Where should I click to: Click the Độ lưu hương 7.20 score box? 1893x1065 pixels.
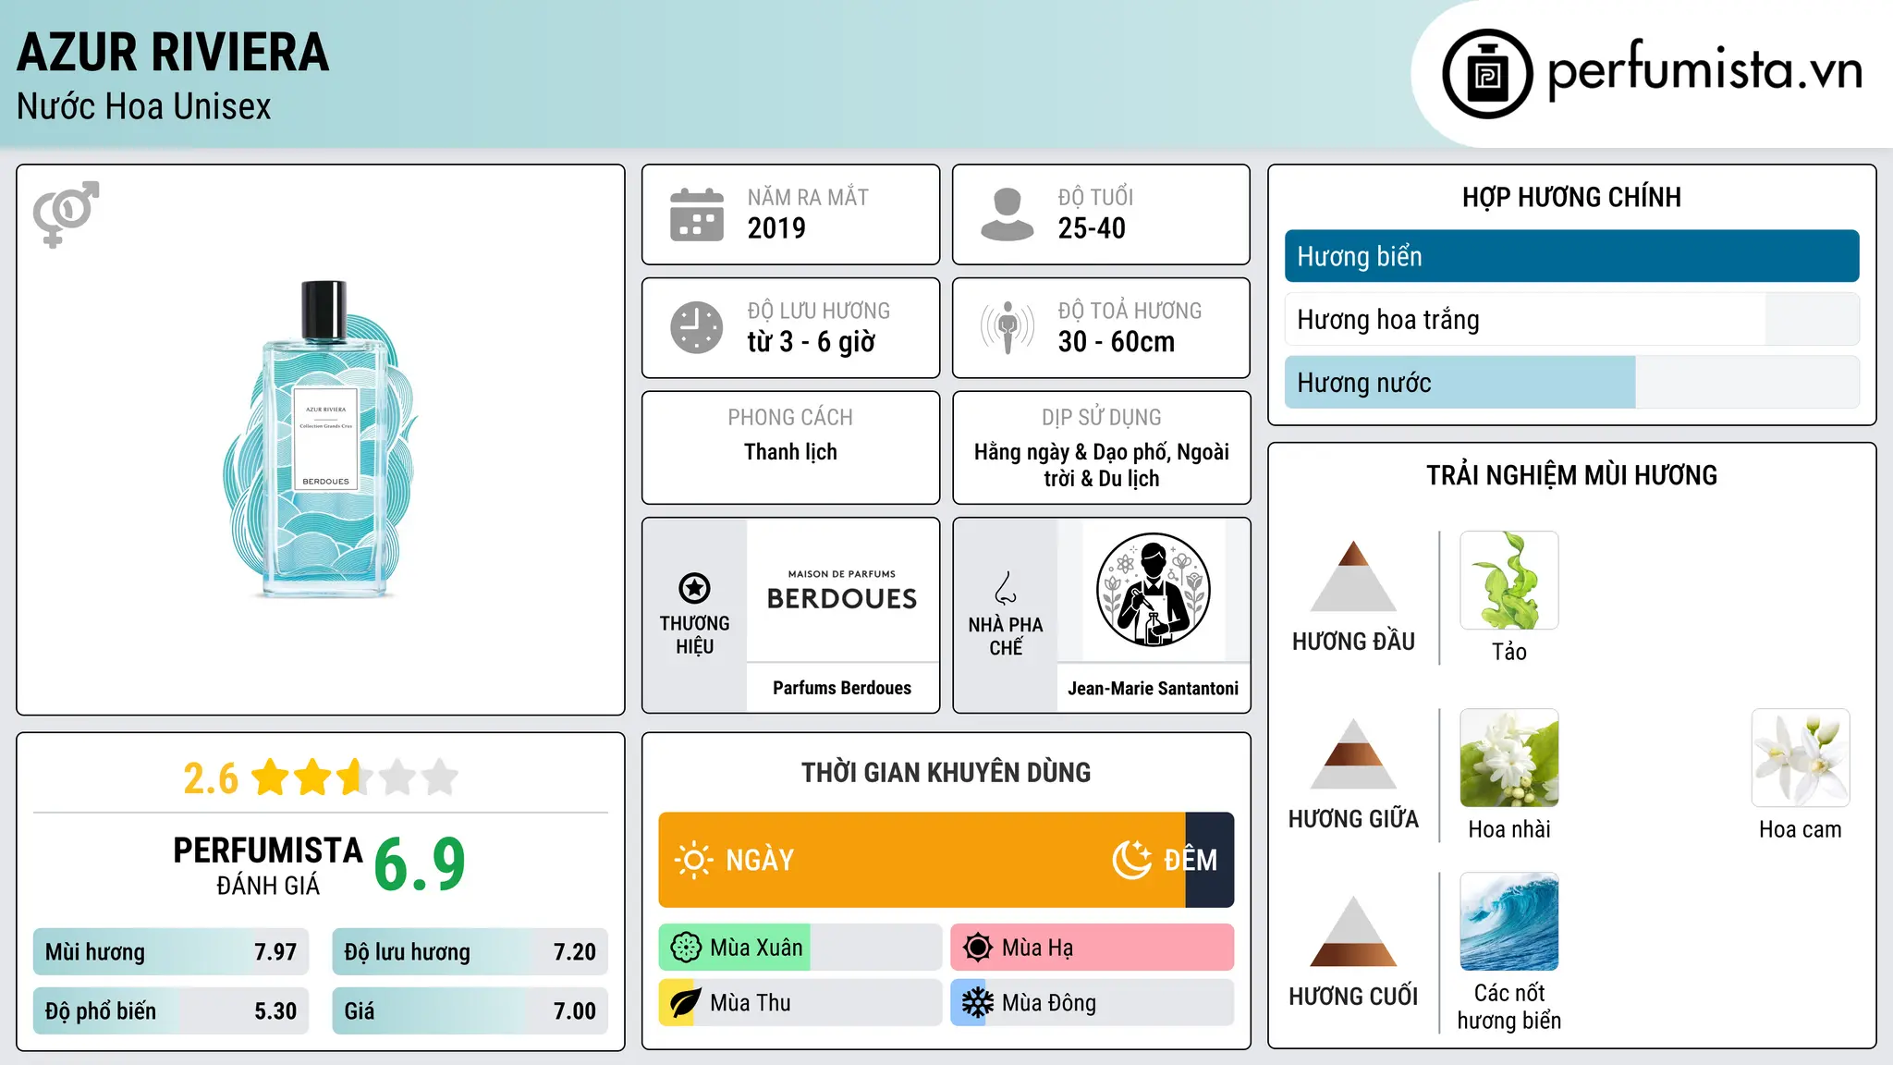470,951
